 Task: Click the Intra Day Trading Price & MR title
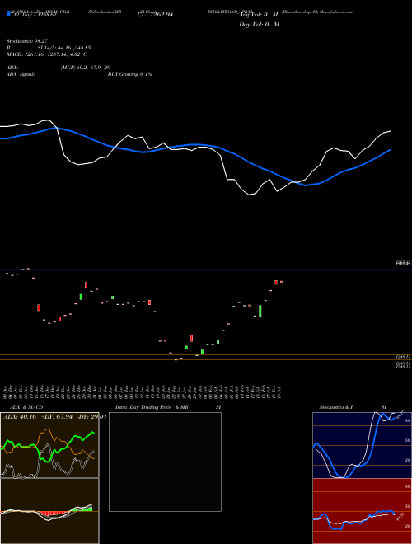pyautogui.click(x=152, y=407)
